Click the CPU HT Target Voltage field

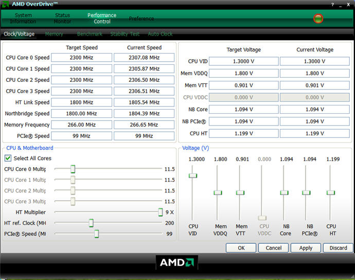tap(243, 133)
